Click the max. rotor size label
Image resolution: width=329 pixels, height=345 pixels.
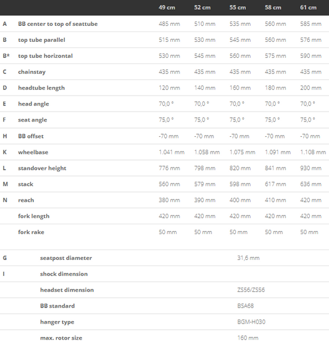click(x=61, y=338)
